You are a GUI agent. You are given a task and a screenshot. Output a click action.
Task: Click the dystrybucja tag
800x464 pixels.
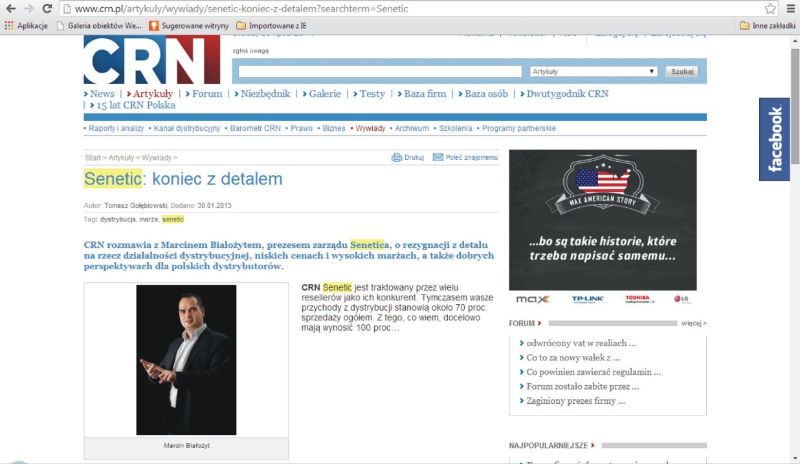pyautogui.click(x=118, y=219)
